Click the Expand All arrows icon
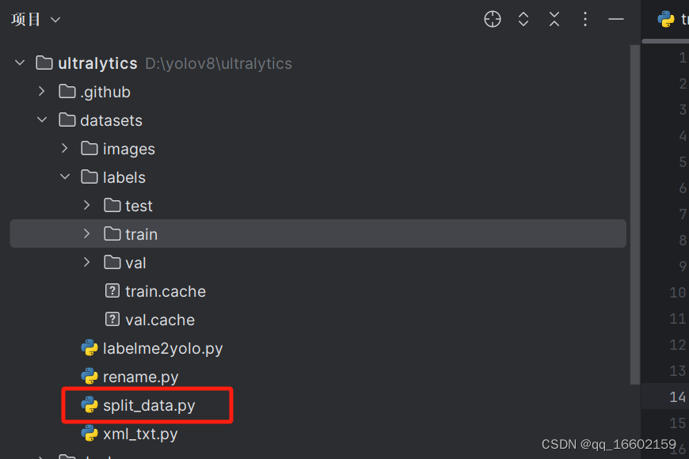Viewport: 689px width, 459px height. pos(523,20)
